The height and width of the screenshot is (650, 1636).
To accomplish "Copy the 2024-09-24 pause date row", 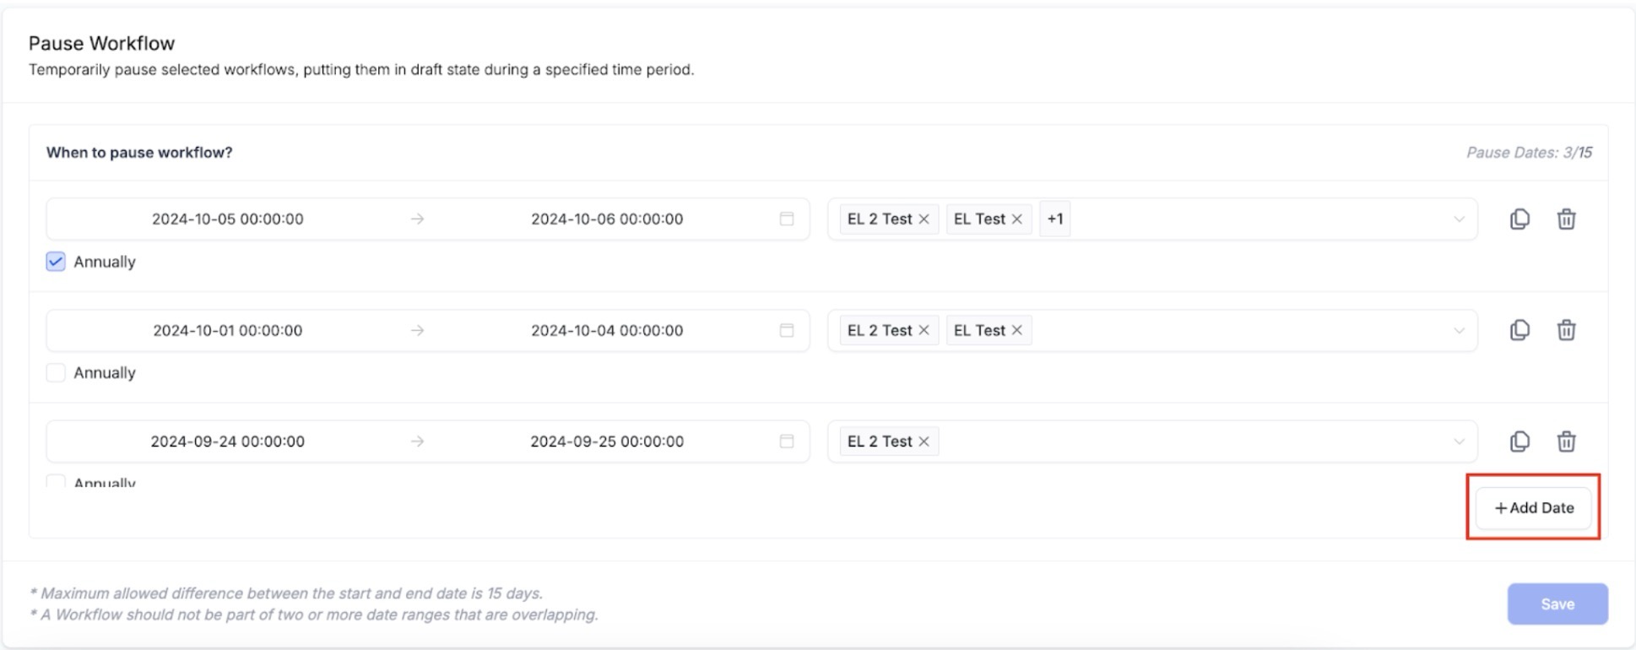I will [1520, 441].
